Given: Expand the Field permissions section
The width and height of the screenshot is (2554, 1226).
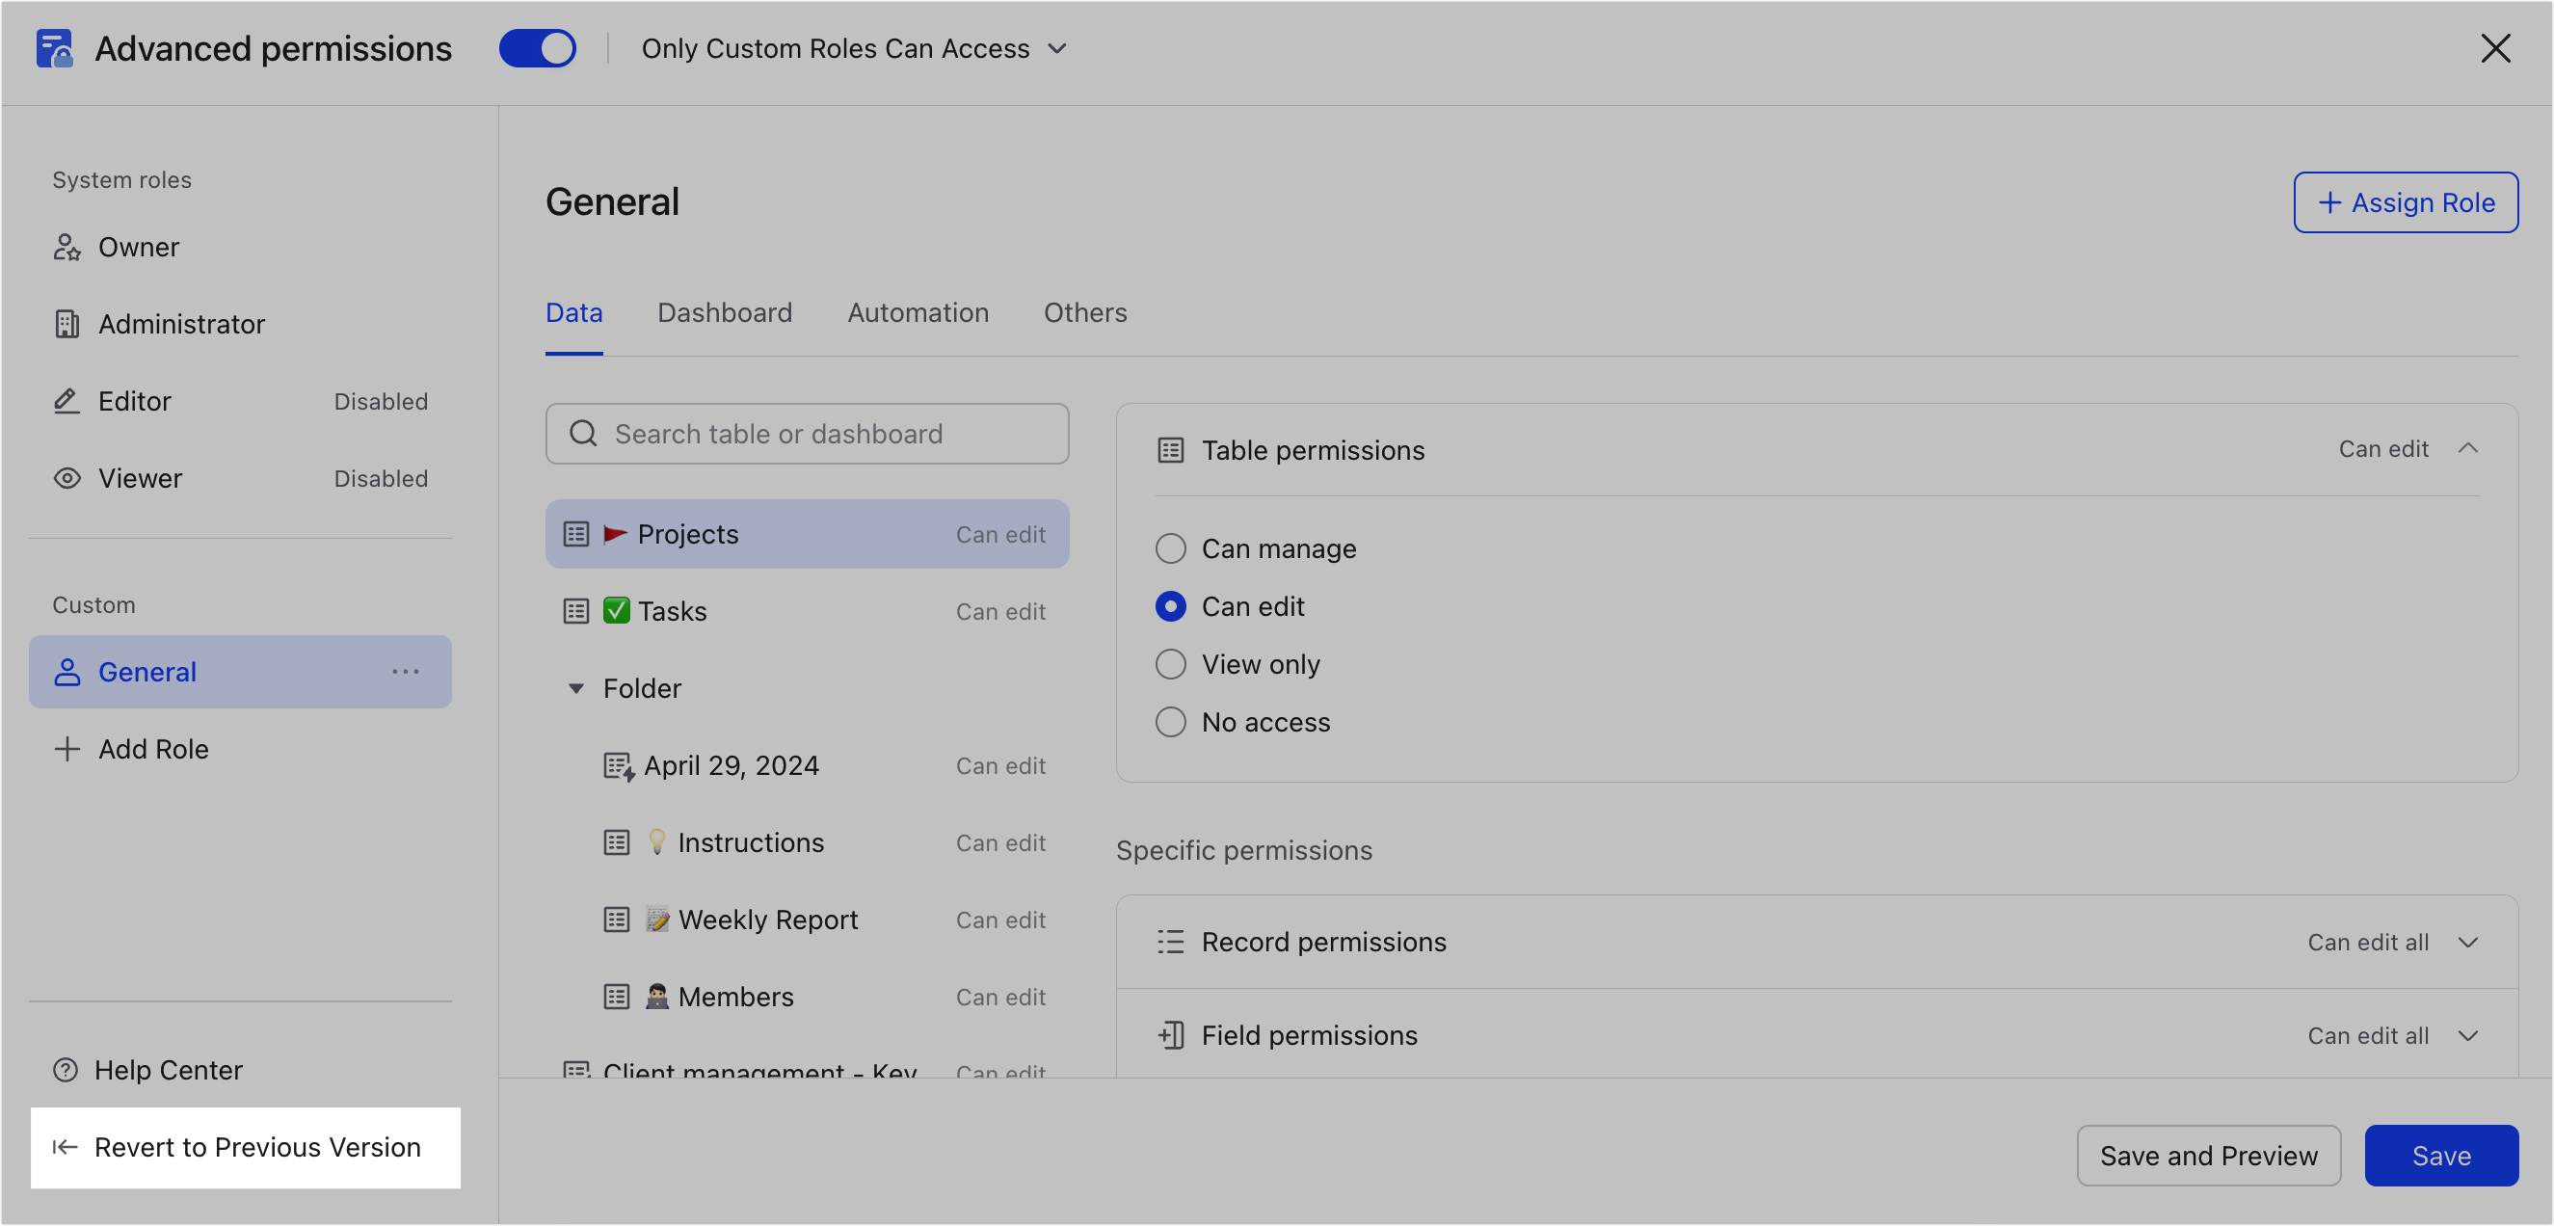Looking at the screenshot, I should [x=2468, y=1034].
